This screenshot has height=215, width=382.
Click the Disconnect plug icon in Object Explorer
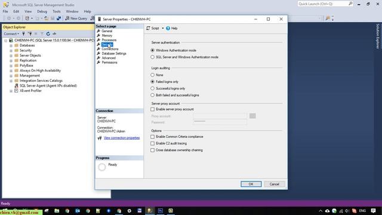coord(30,33)
